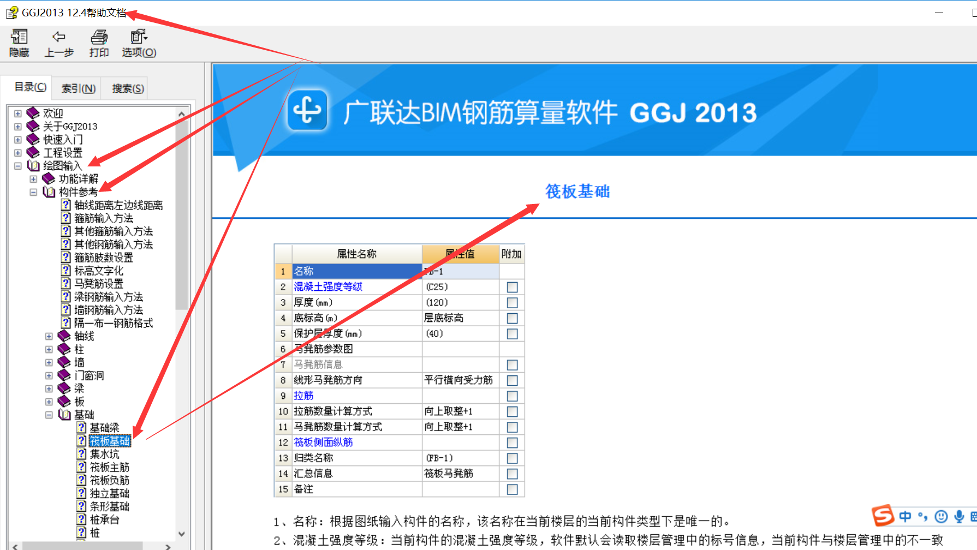Open the 条形基础 help topic
This screenshot has width=977, height=550.
click(x=110, y=506)
